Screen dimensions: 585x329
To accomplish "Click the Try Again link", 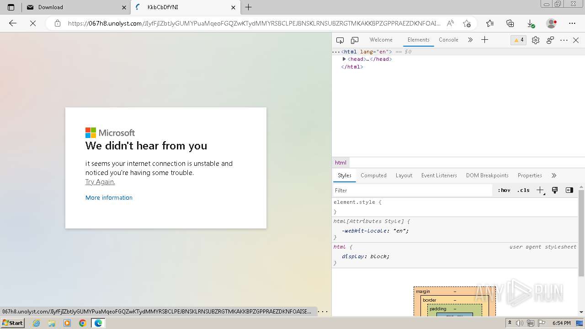I will tap(100, 182).
